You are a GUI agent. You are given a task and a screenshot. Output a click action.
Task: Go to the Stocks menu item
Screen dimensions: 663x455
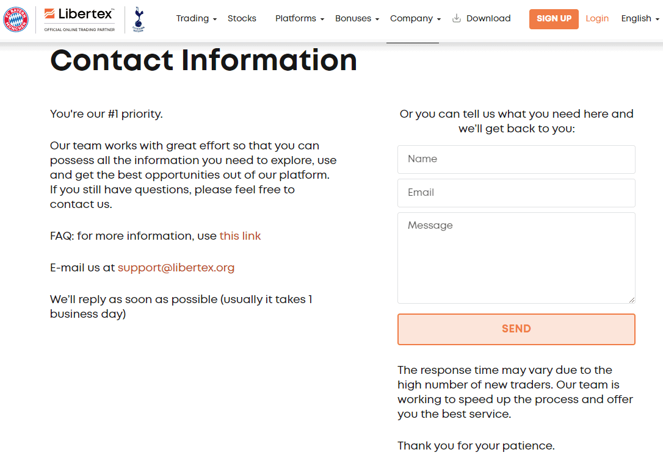click(242, 18)
